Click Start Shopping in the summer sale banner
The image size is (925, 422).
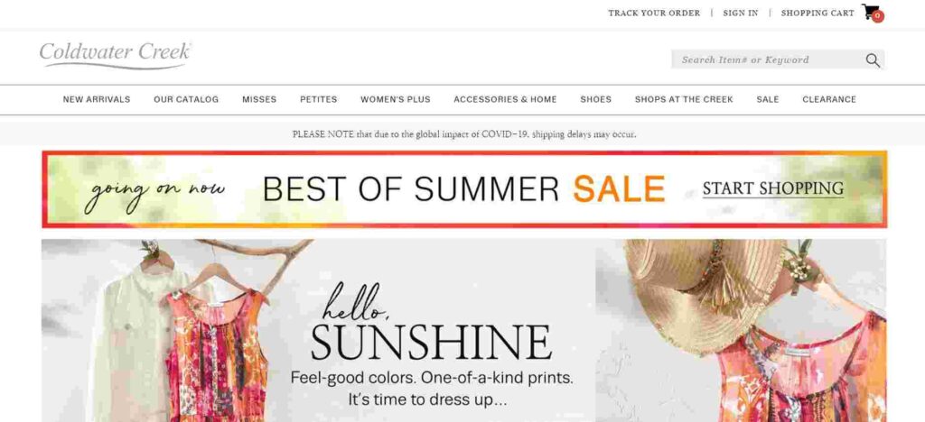pos(773,189)
